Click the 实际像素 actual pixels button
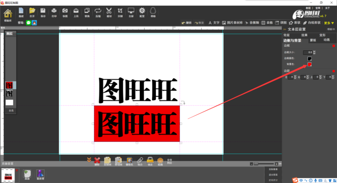This screenshot has width=337, height=183. coord(273,169)
